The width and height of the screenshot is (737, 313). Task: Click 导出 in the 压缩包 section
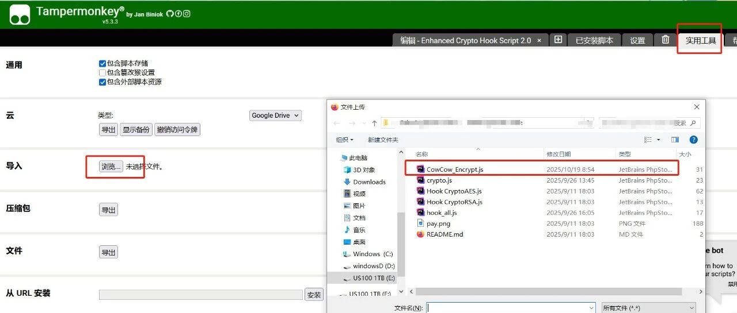click(108, 210)
